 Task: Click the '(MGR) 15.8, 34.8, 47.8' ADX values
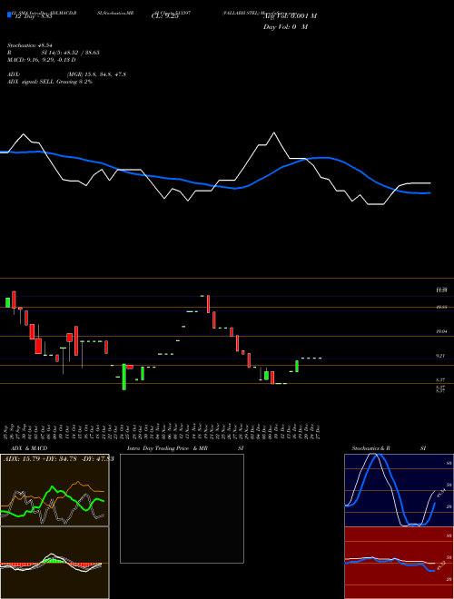click(96, 74)
